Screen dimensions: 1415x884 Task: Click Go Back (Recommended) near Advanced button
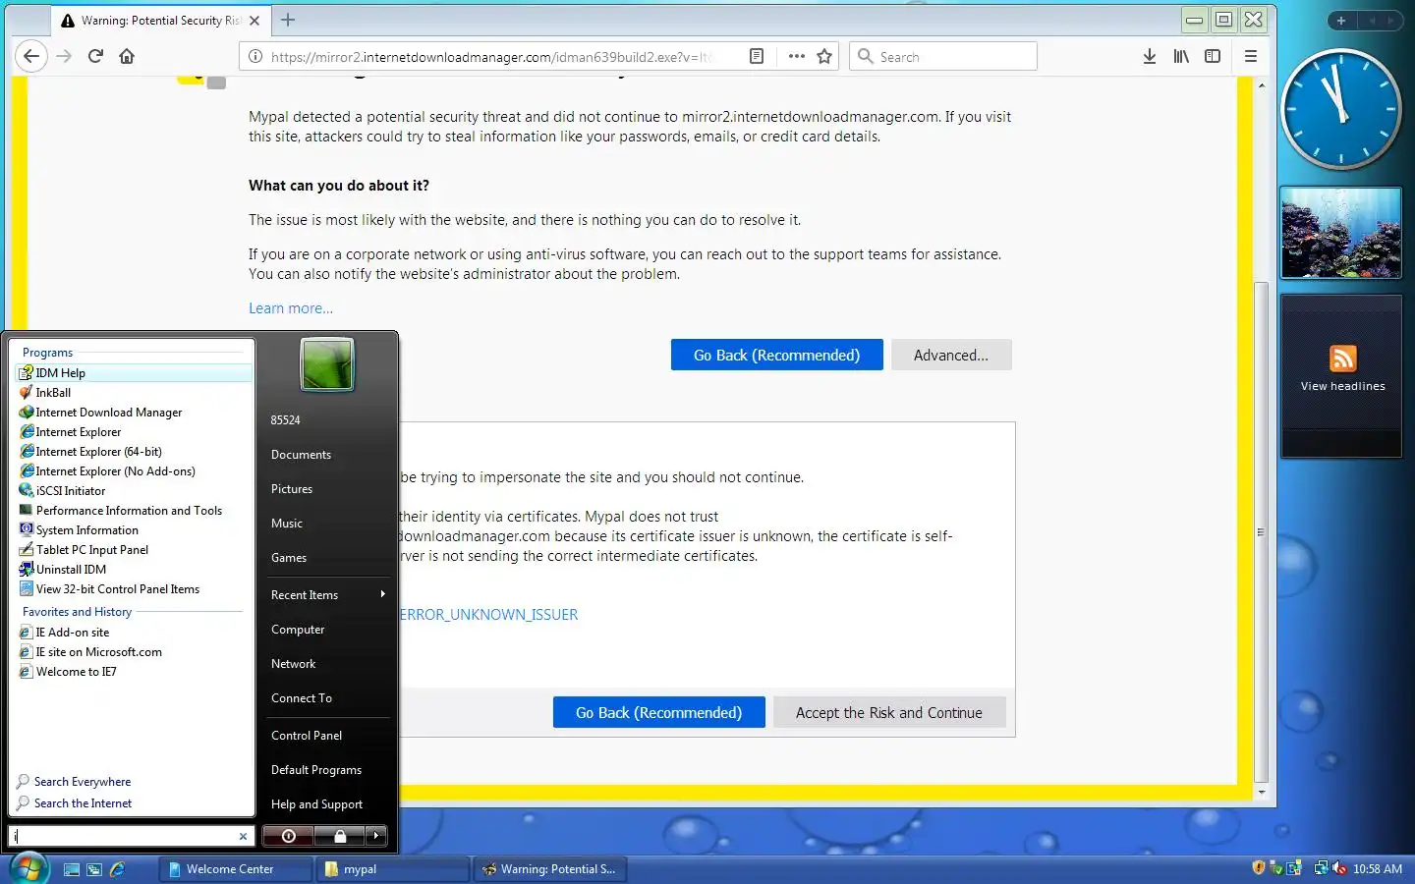pos(776,355)
